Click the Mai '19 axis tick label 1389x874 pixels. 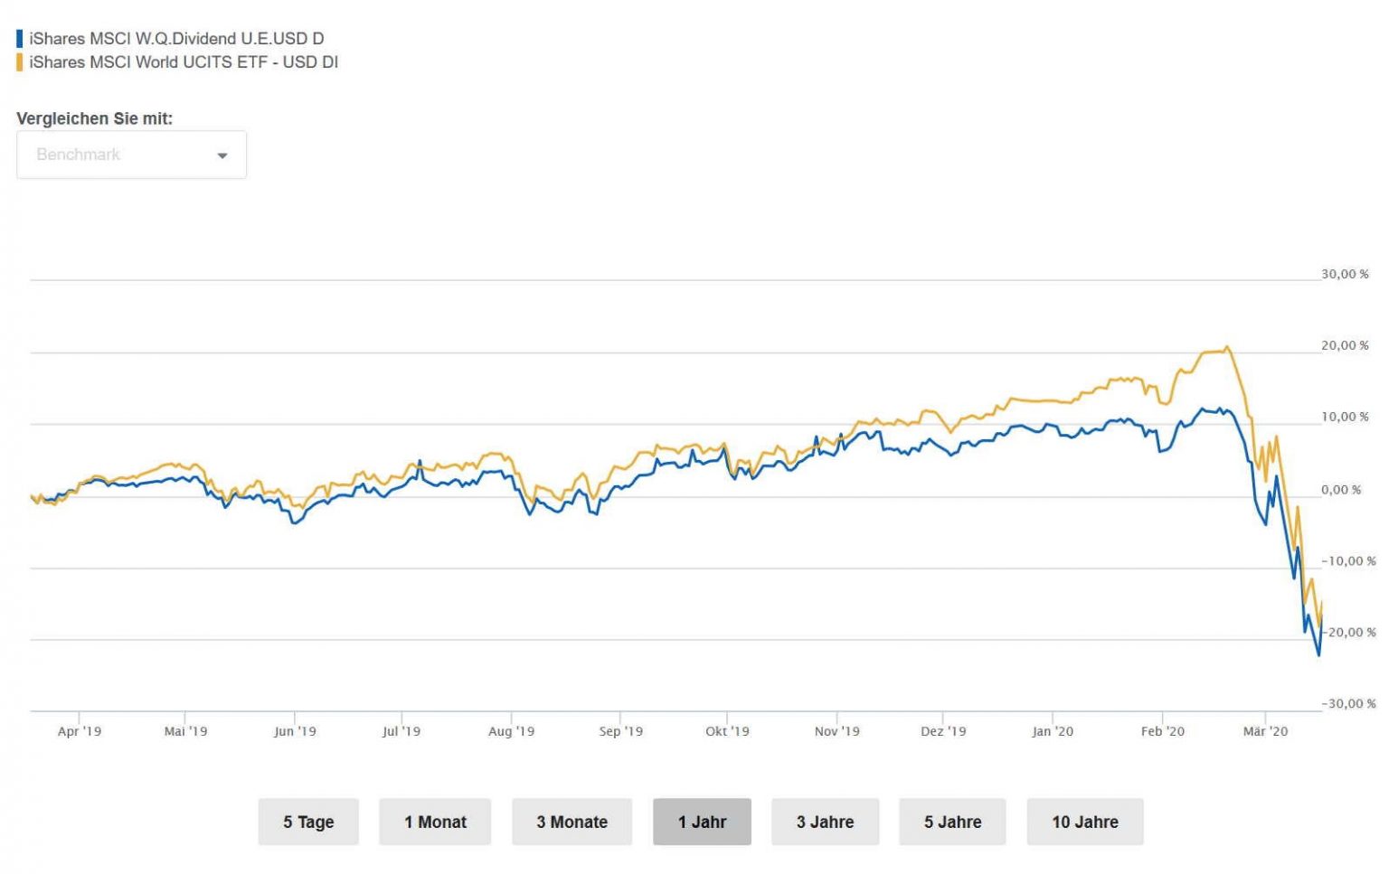click(x=185, y=731)
